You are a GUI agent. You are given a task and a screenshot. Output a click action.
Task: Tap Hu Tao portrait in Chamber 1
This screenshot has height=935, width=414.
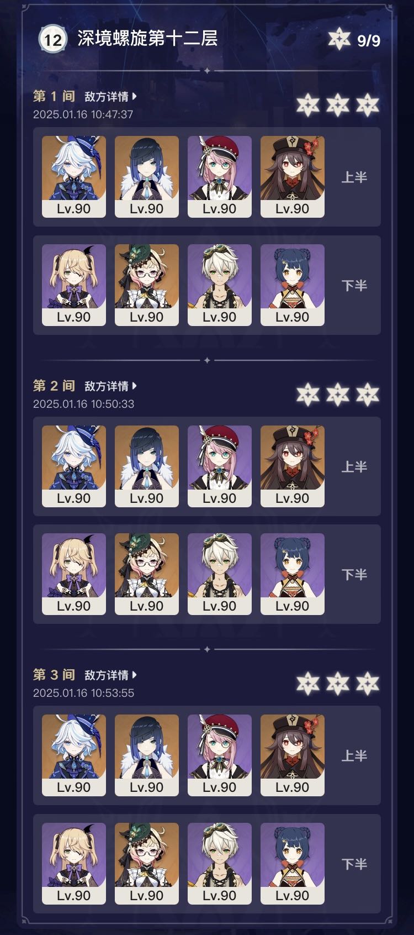point(293,177)
